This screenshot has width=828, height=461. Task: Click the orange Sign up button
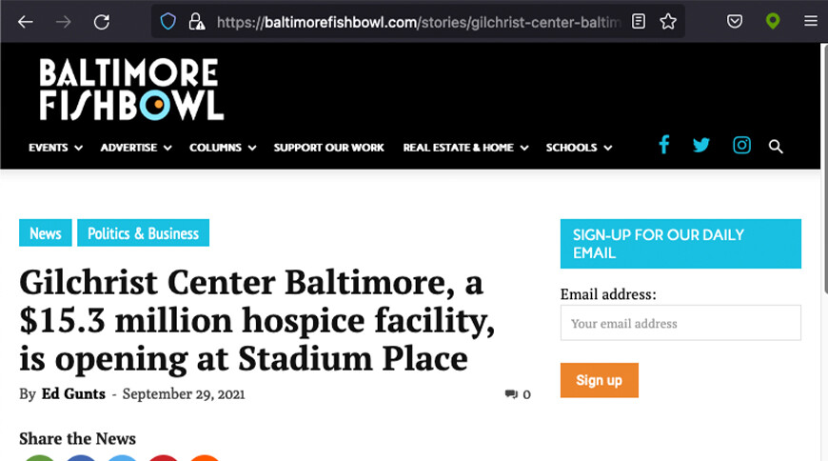[x=599, y=380]
